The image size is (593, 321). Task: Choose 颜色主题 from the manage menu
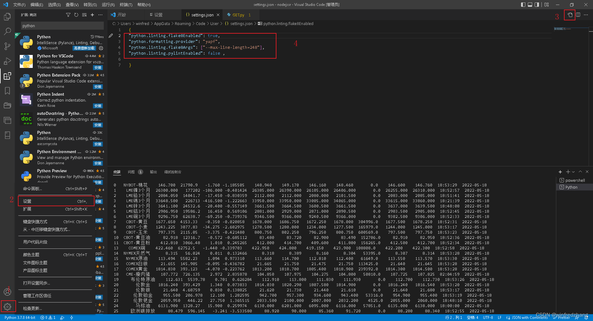(56, 255)
